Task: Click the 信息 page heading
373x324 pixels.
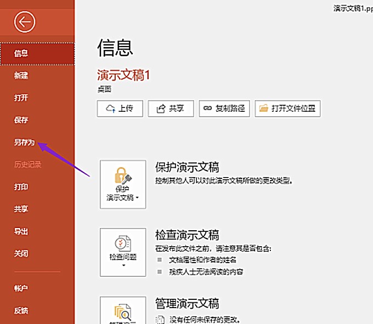Action: (x=115, y=48)
